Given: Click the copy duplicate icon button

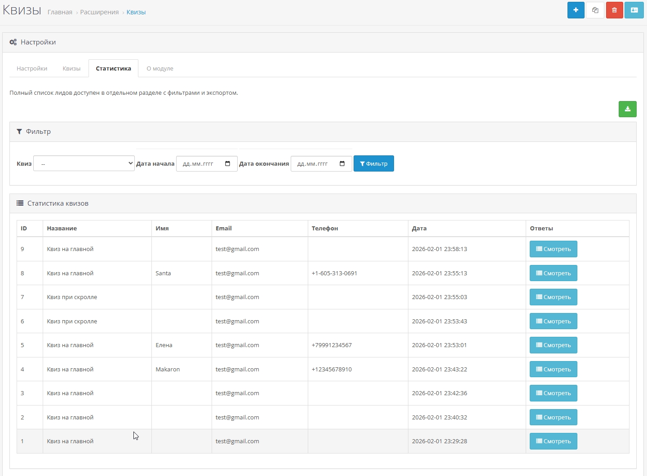Looking at the screenshot, I should (595, 10).
